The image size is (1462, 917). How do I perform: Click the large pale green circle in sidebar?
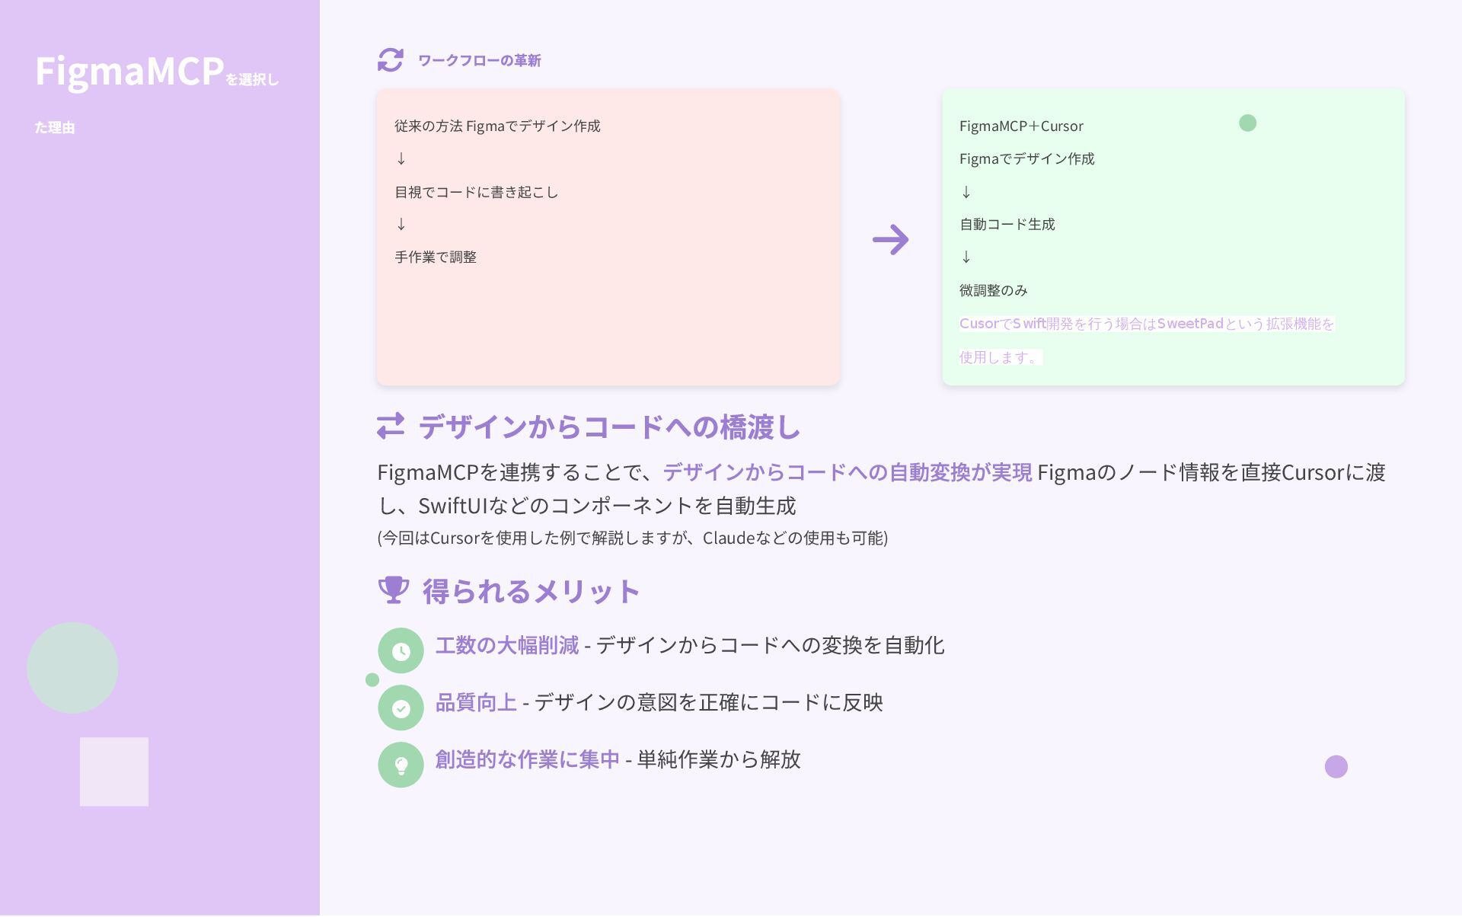coord(72,668)
